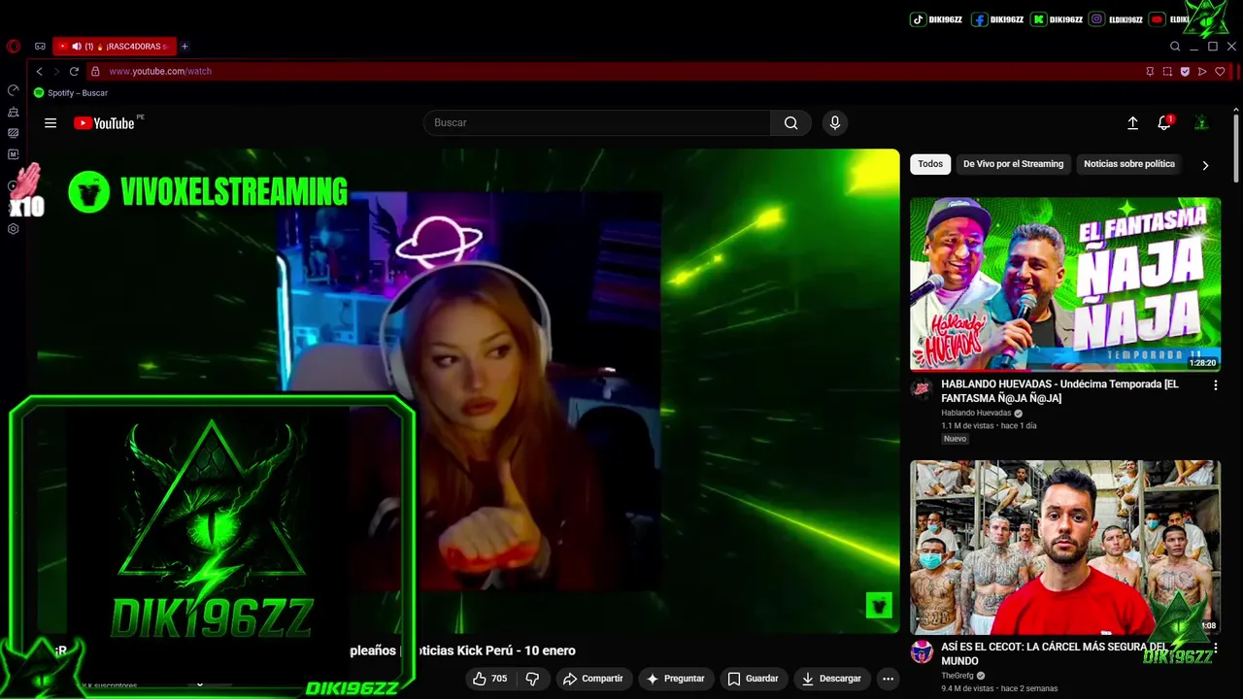Click Guardar to save the video
This screenshot has height=699, width=1243.
click(x=753, y=679)
